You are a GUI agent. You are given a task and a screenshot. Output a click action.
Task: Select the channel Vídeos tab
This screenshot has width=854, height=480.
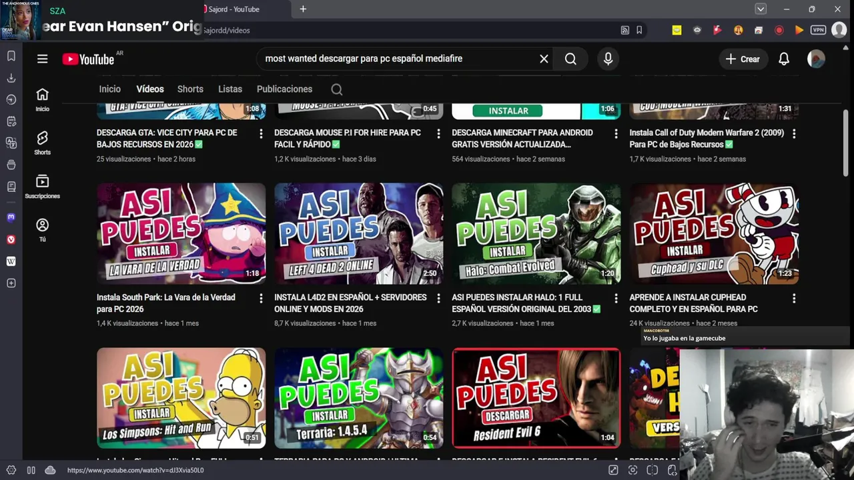tap(150, 89)
